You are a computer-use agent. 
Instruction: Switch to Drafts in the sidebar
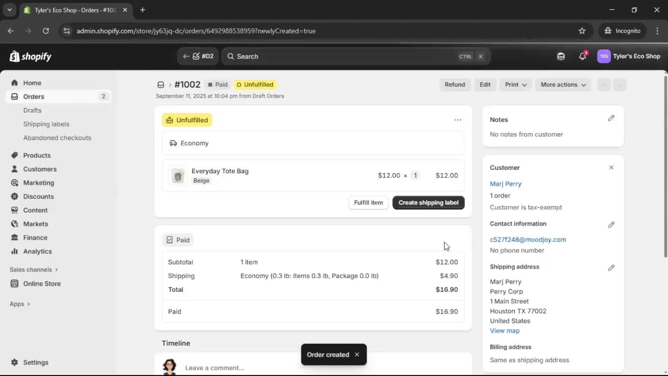pos(32,110)
